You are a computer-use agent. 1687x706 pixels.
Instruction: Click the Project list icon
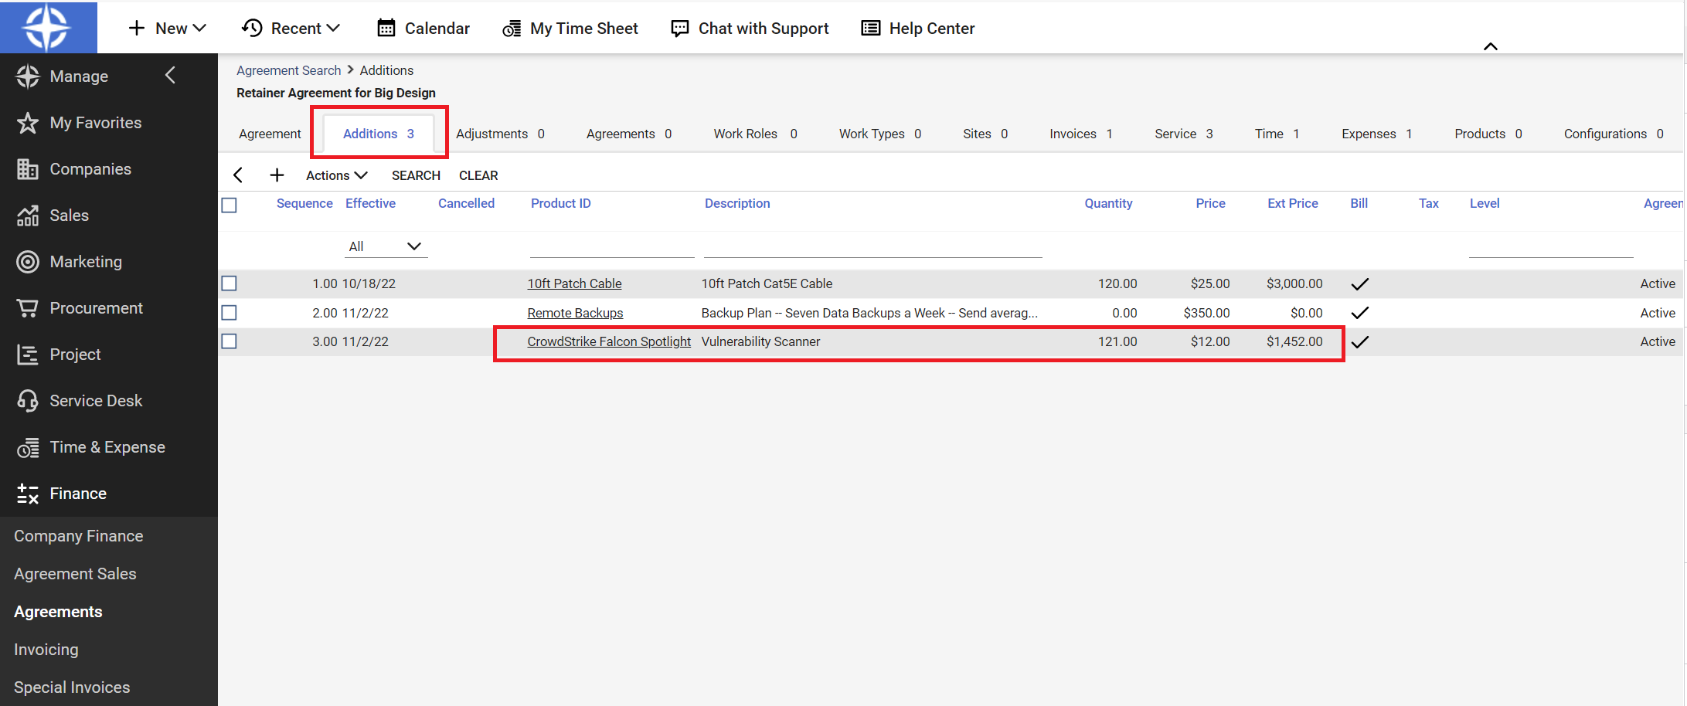(x=28, y=355)
